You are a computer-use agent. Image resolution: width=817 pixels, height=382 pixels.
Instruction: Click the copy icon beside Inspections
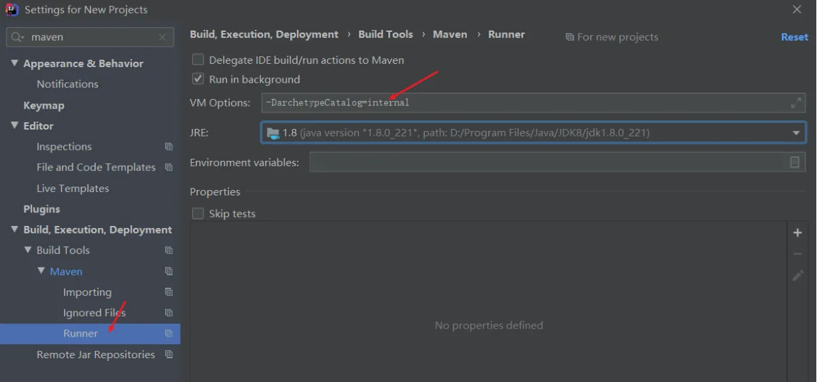tap(169, 147)
